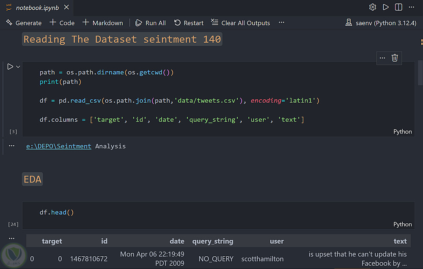Expand run options chevron beside cell
Screen dimensions: 423x269
[18, 67]
